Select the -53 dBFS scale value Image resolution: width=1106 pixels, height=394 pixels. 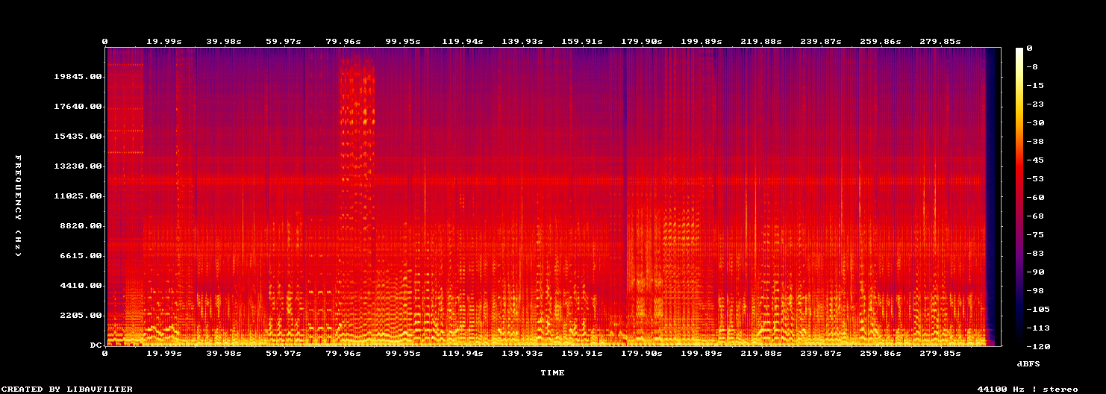(1035, 179)
